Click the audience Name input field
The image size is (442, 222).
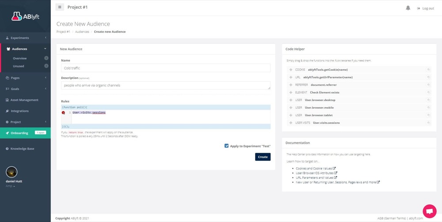click(165, 68)
